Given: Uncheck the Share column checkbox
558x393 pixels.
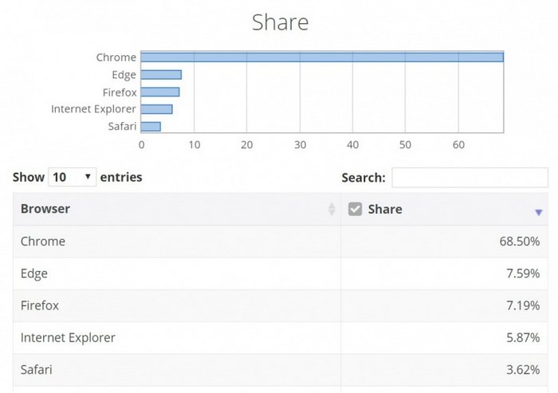Looking at the screenshot, I should click(x=356, y=209).
